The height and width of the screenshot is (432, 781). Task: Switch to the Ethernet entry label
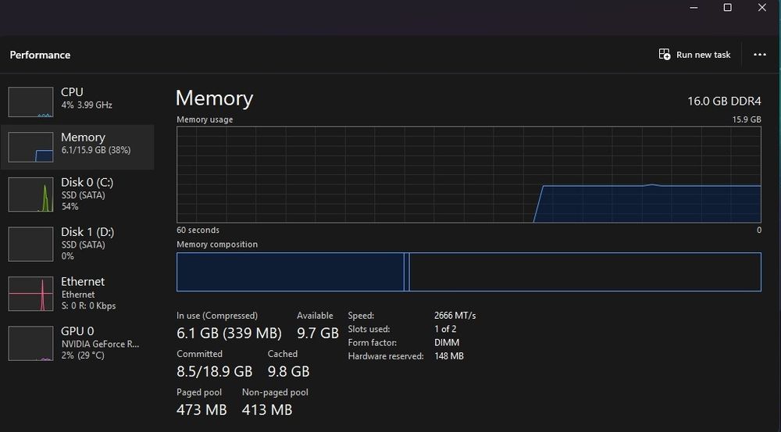tap(83, 281)
